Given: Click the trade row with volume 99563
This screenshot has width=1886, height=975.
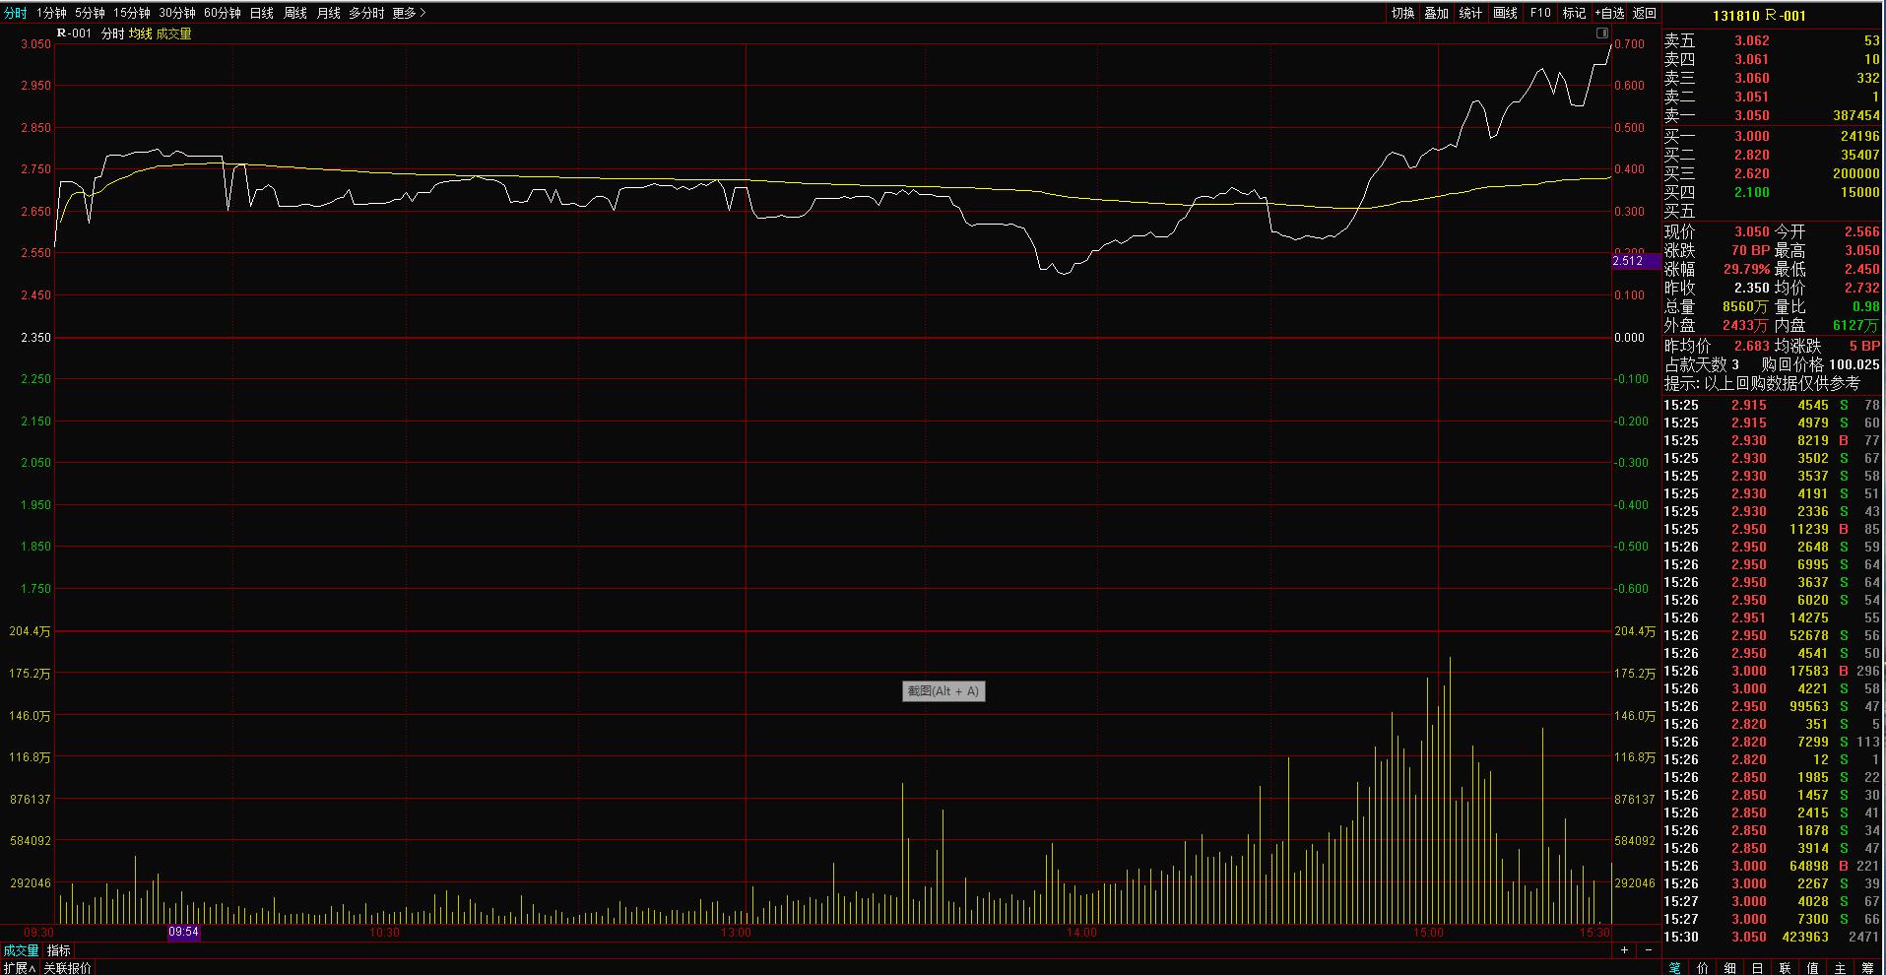Looking at the screenshot, I should (1772, 706).
